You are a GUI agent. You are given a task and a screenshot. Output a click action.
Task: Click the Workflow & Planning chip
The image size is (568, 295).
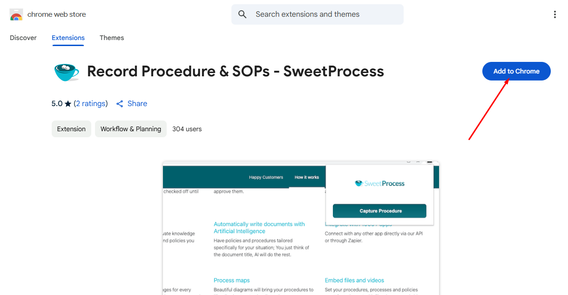(131, 129)
